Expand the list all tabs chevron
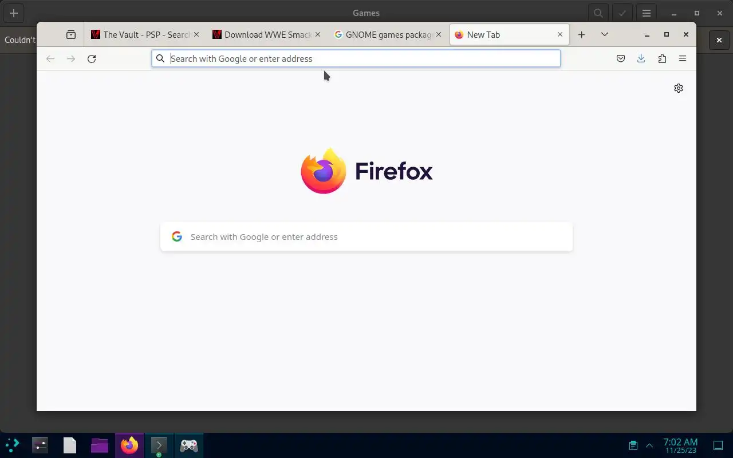 [x=604, y=34]
